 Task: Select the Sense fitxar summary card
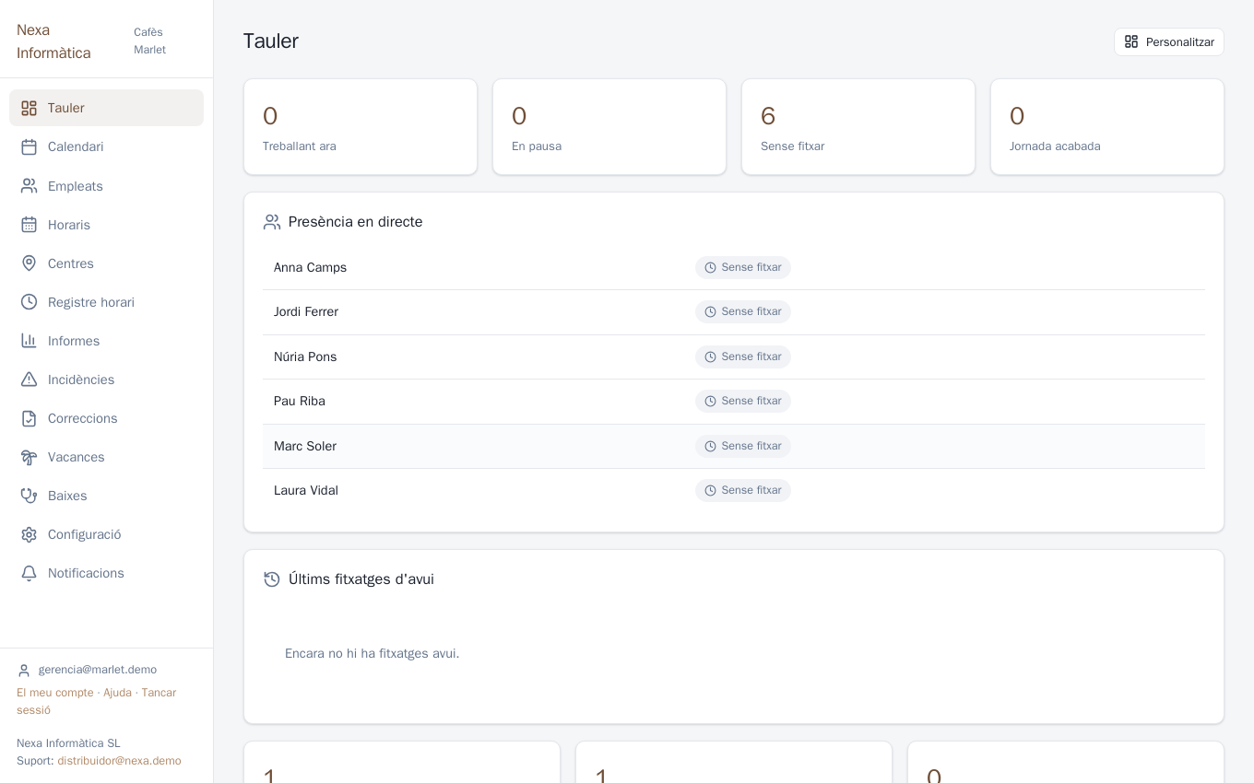tap(858, 127)
